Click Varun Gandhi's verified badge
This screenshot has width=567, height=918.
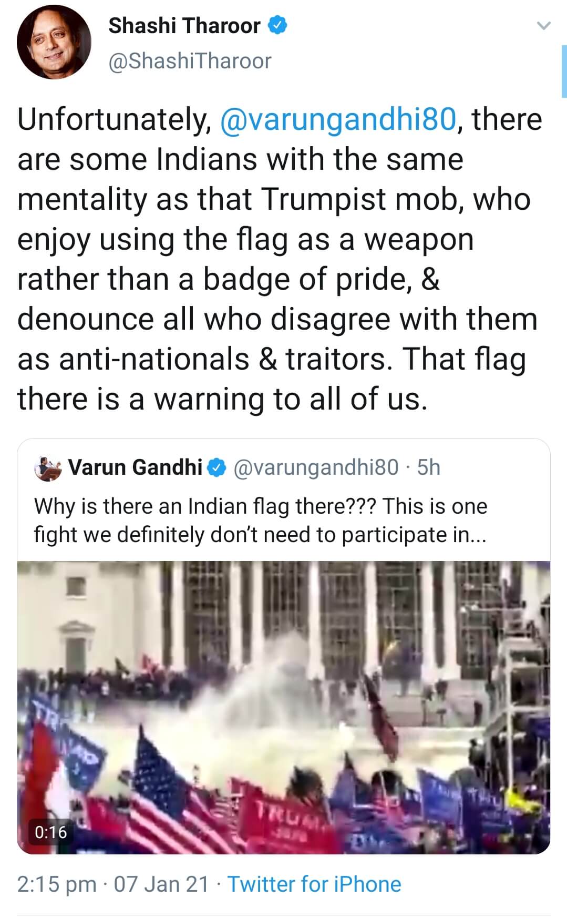(x=218, y=467)
